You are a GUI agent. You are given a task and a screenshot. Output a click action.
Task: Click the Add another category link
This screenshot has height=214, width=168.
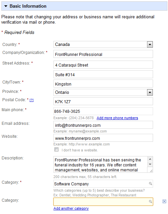pyautogui.click(x=71, y=208)
